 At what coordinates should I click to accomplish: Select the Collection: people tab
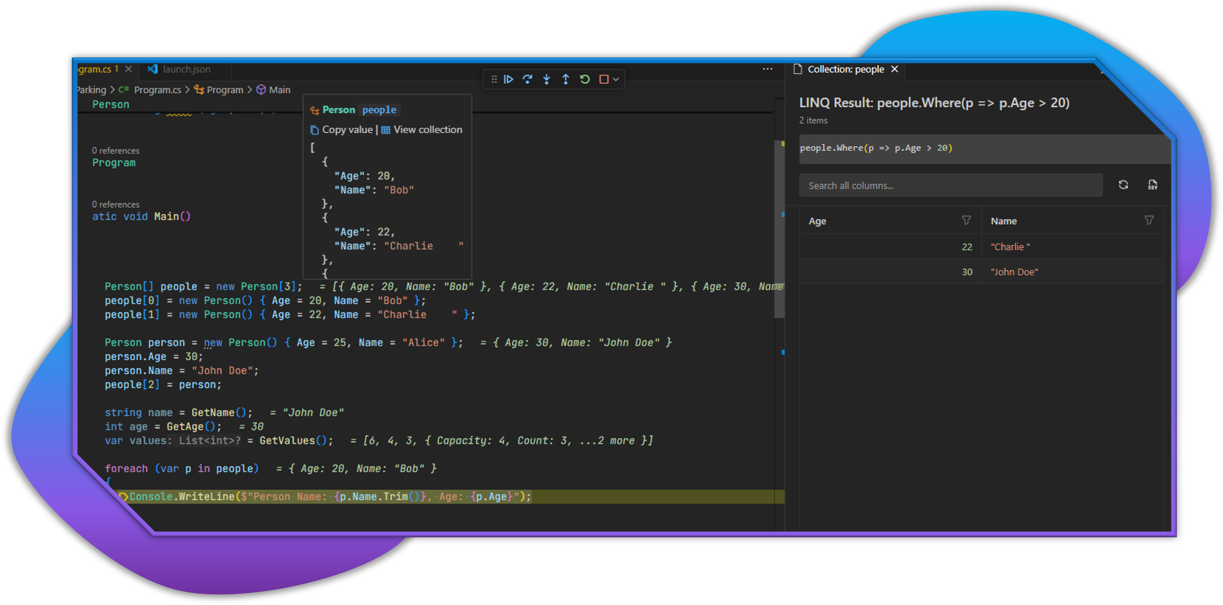(845, 69)
